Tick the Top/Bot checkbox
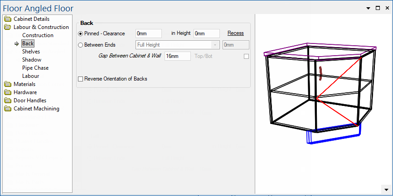 pos(246,56)
